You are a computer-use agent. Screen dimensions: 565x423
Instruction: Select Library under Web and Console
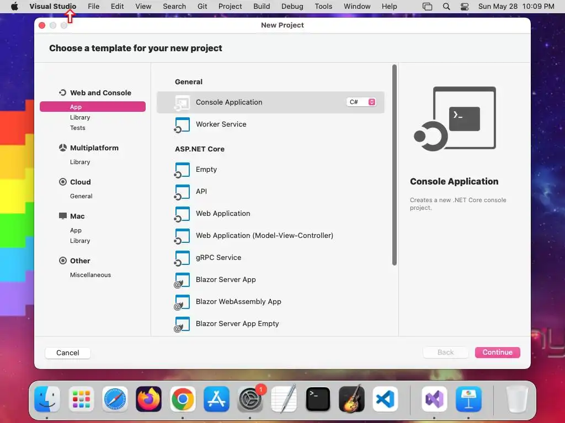[x=80, y=117]
